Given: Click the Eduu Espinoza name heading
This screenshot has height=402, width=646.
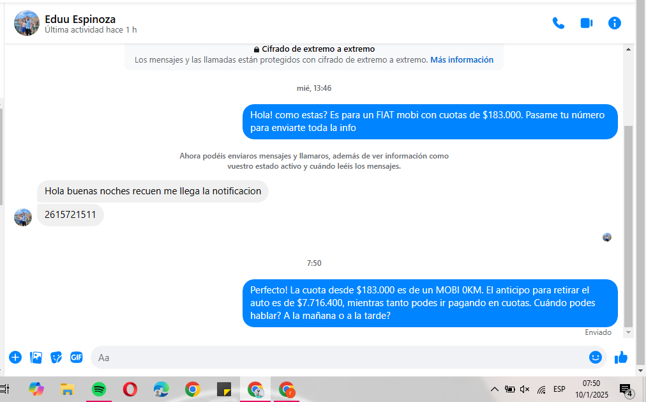Looking at the screenshot, I should click(80, 19).
